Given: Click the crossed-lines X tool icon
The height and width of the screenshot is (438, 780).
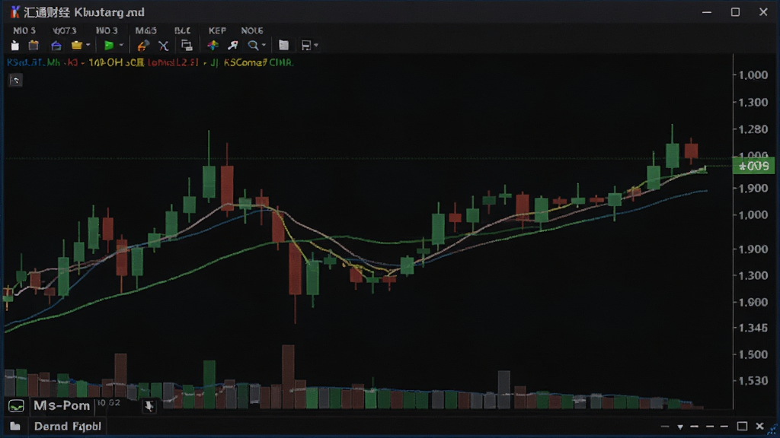Looking at the screenshot, I should (x=163, y=46).
